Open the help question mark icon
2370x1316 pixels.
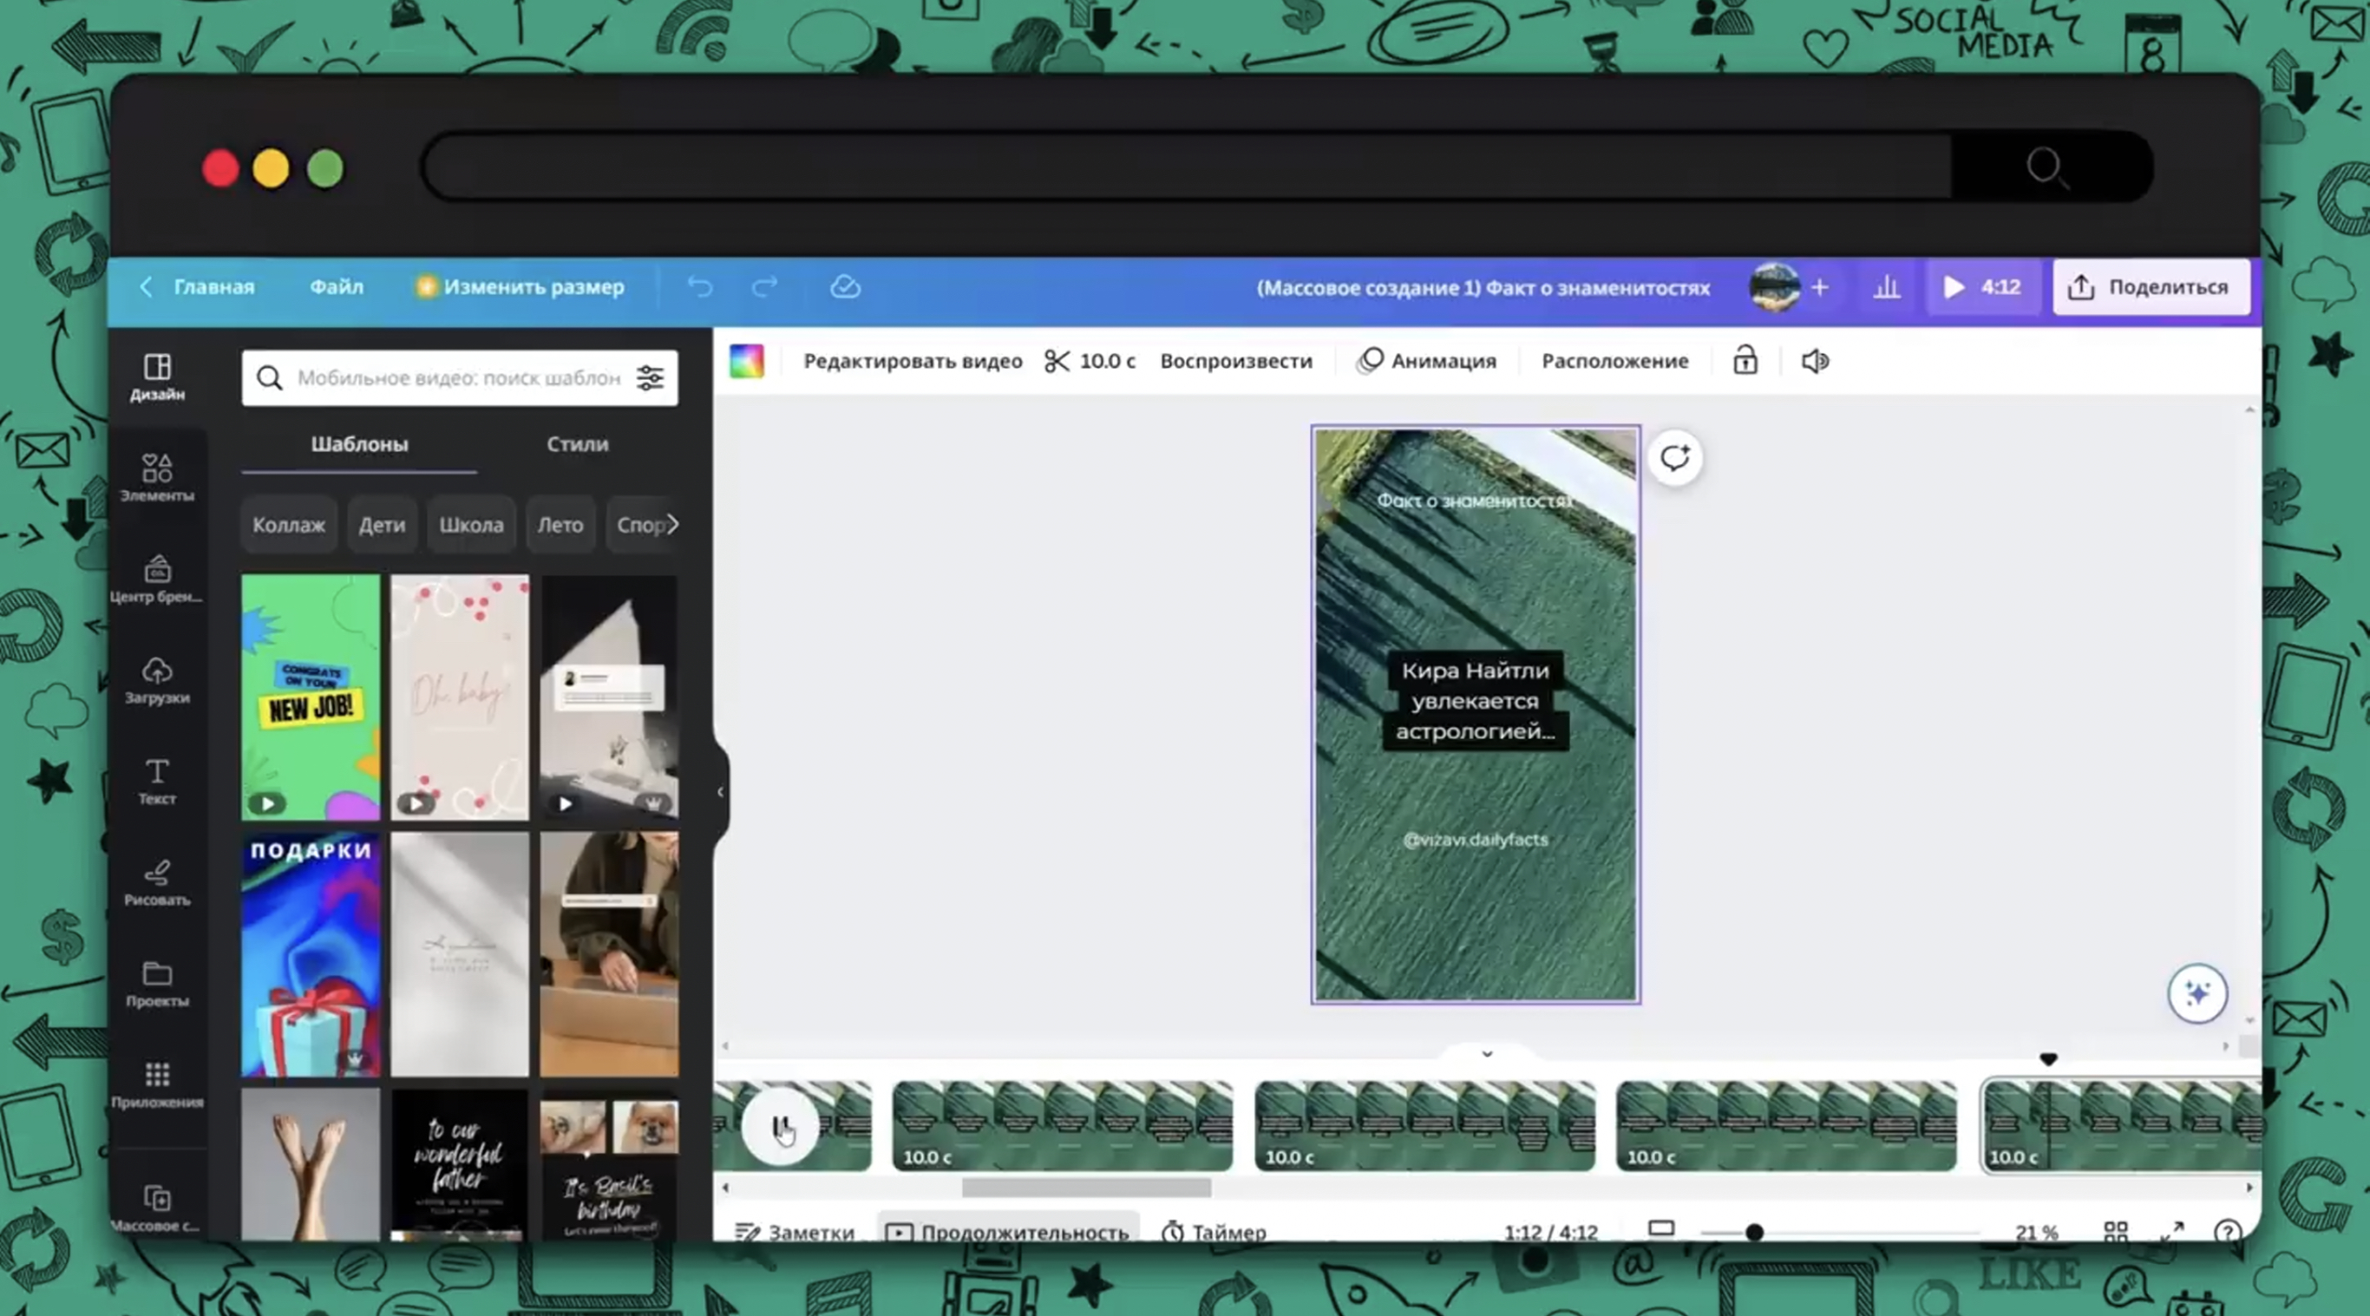[2228, 1231]
